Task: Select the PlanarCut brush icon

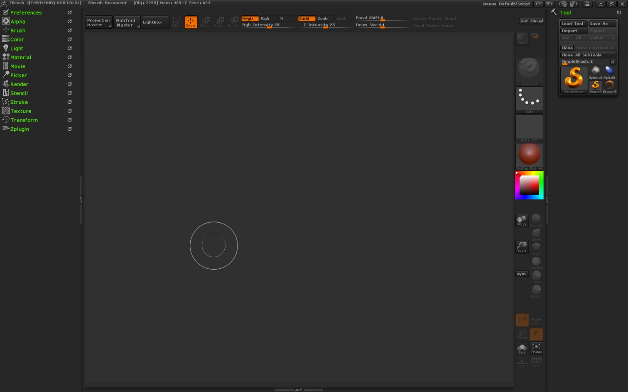Action: pos(536,291)
